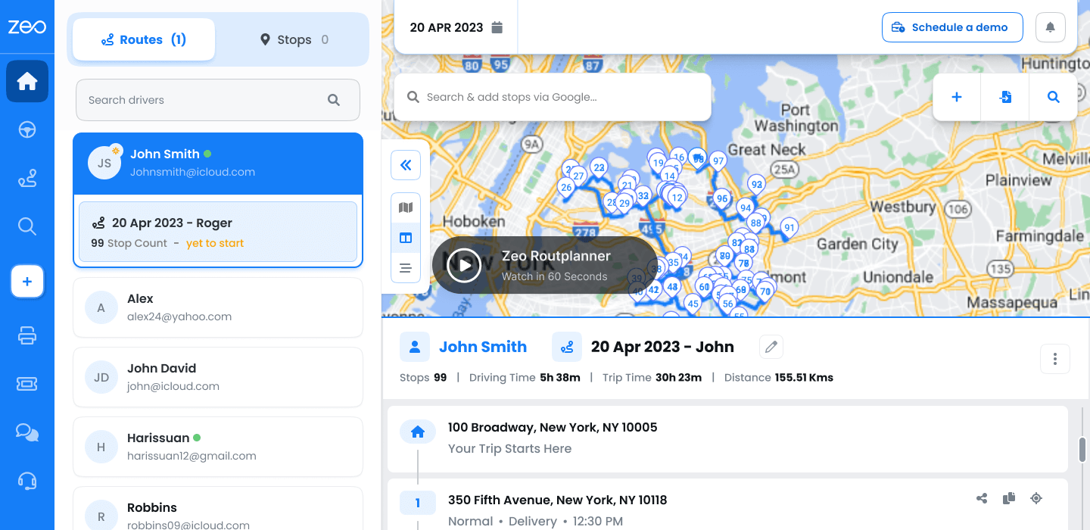Screen dimensions: 1090x530
Task: Open the three-dot route options menu
Action: point(1054,359)
